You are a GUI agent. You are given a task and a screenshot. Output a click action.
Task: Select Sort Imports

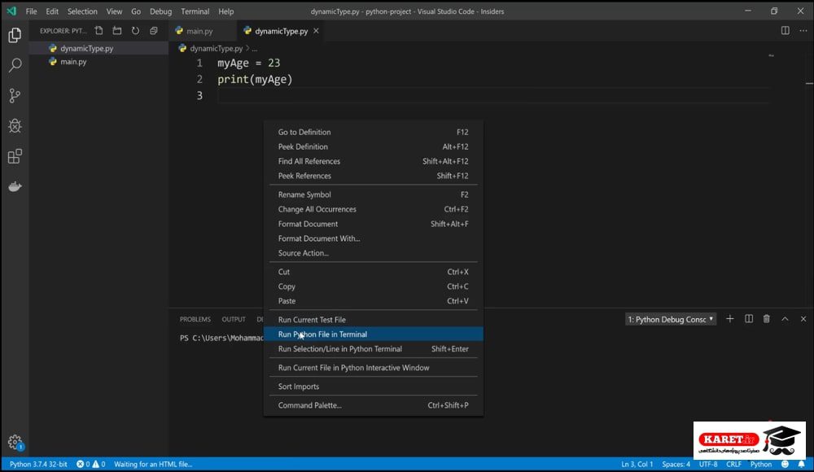[374, 386]
